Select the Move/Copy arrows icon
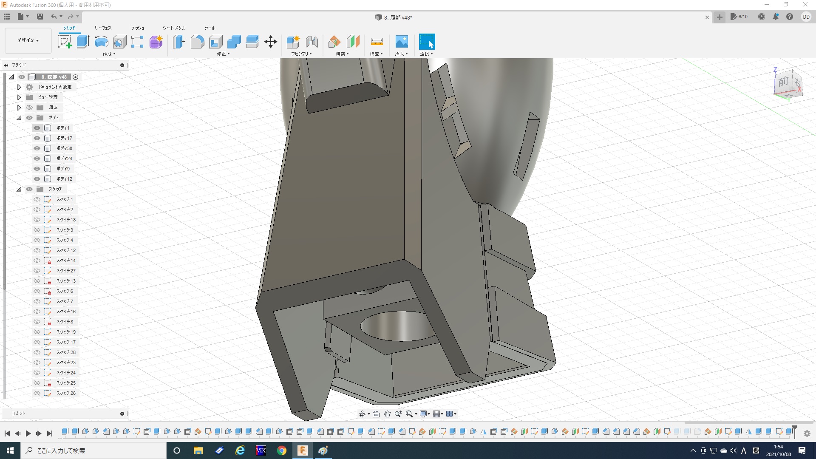The height and width of the screenshot is (459, 816). click(x=271, y=42)
